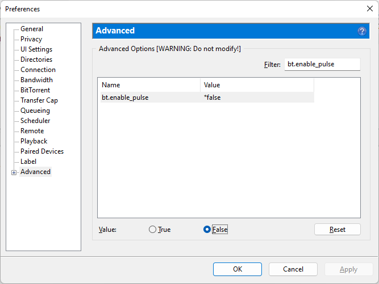This screenshot has width=379, height=284.
Task: Select Paired Devices in the tree
Action: coord(42,151)
